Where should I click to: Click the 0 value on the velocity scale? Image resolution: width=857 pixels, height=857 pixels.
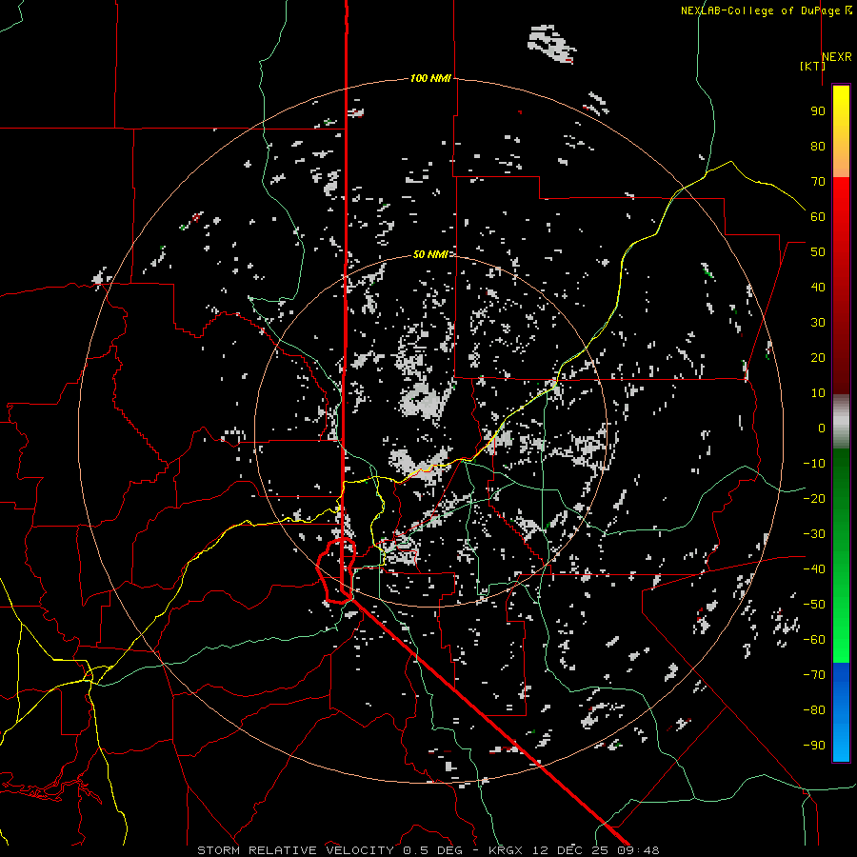point(822,428)
